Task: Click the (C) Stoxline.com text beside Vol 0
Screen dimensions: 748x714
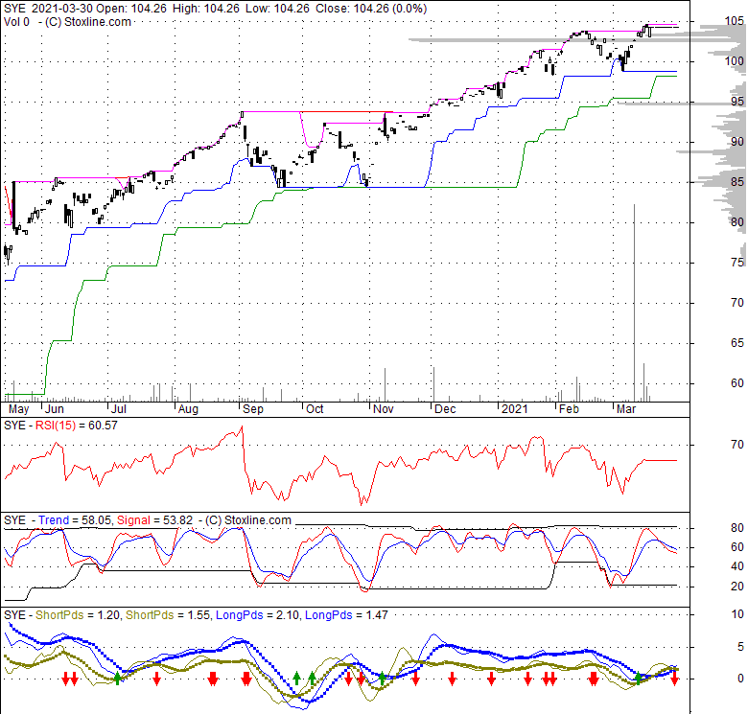Action: point(88,22)
